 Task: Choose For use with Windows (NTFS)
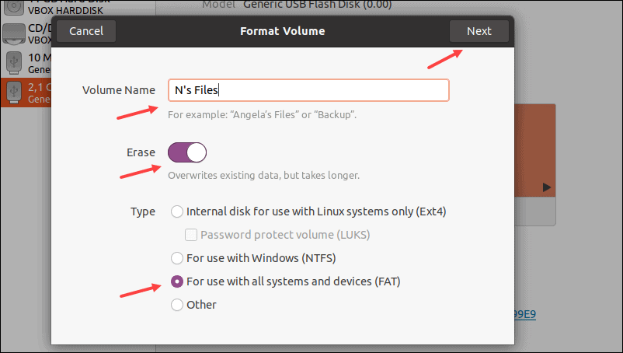click(x=177, y=257)
